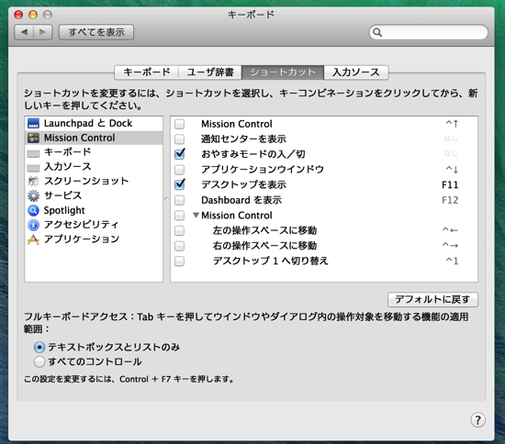
Task: Click the F12 key combination
Action: pyautogui.click(x=450, y=201)
